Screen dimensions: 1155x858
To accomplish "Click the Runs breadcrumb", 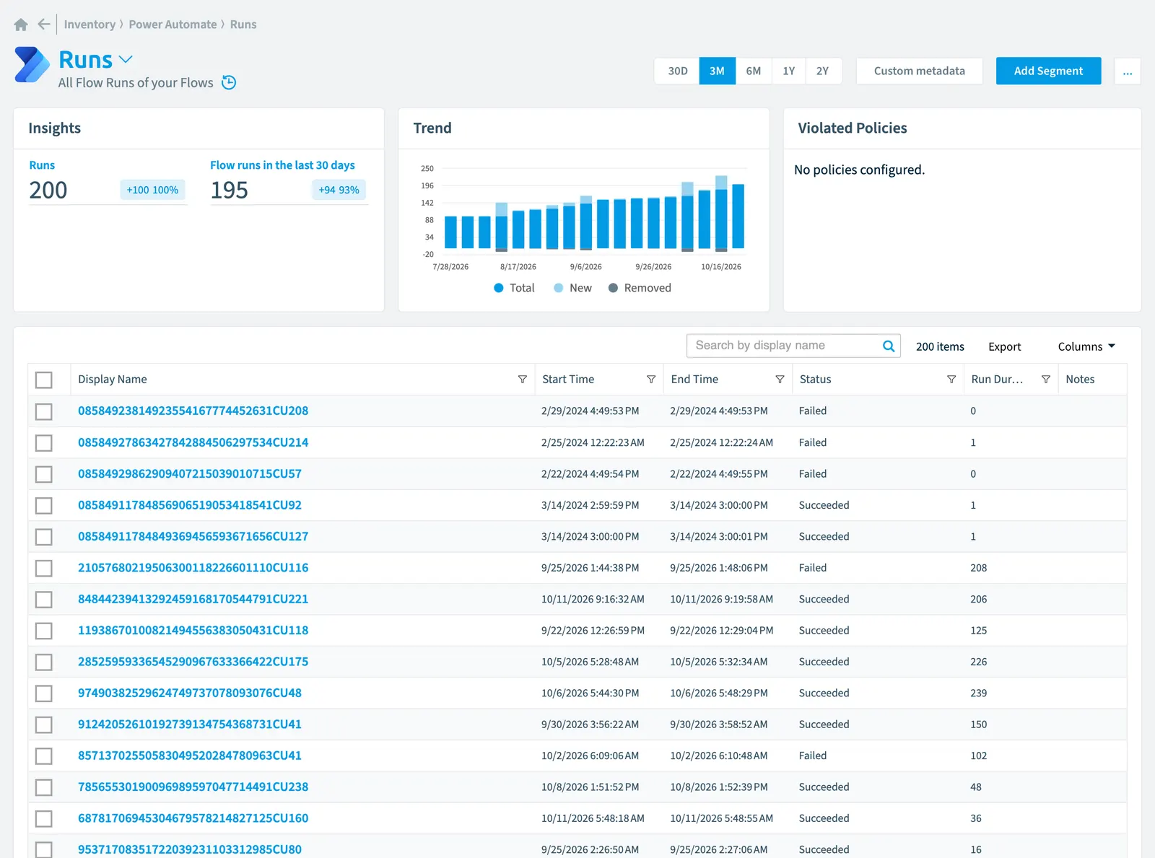I will tap(243, 25).
